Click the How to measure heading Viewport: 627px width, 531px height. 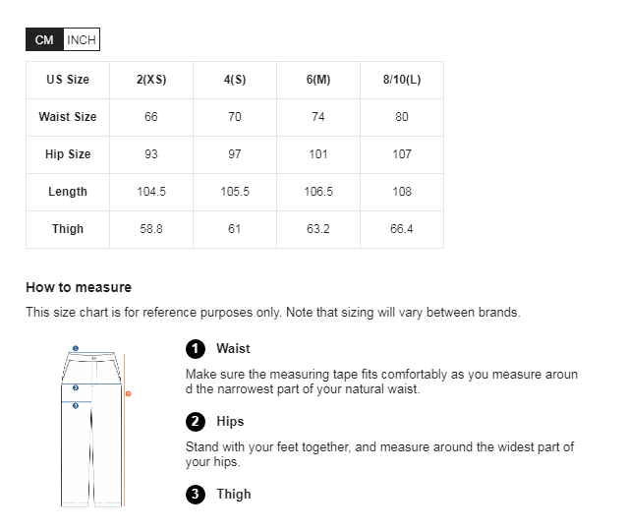pos(79,287)
